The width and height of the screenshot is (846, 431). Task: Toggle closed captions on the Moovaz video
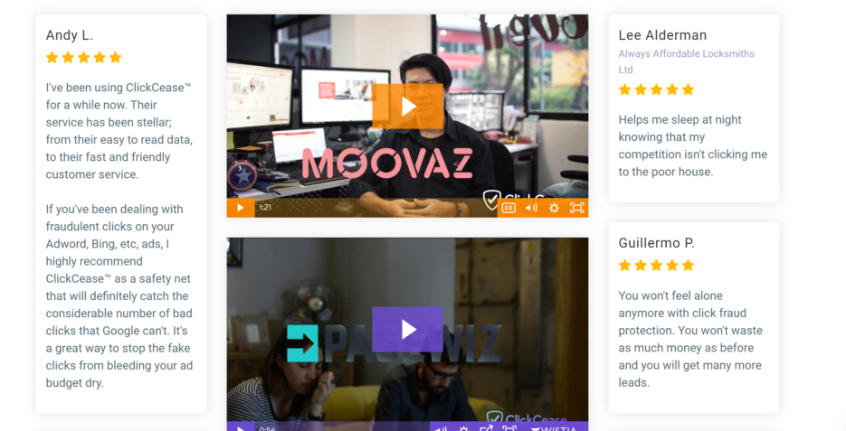point(509,208)
